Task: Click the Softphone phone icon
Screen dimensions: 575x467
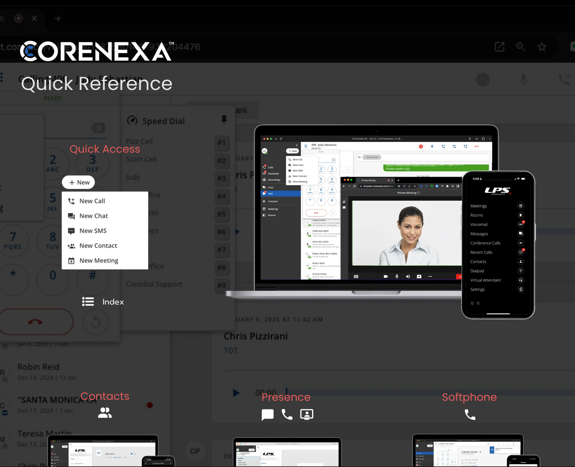Action: pos(470,415)
